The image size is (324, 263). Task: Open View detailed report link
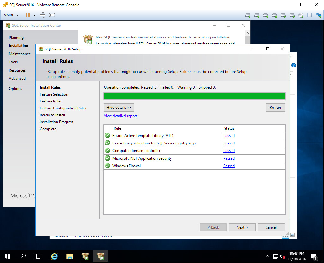tap(120, 116)
